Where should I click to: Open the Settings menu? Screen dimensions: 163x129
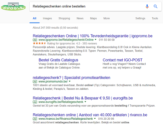coord(140,18)
